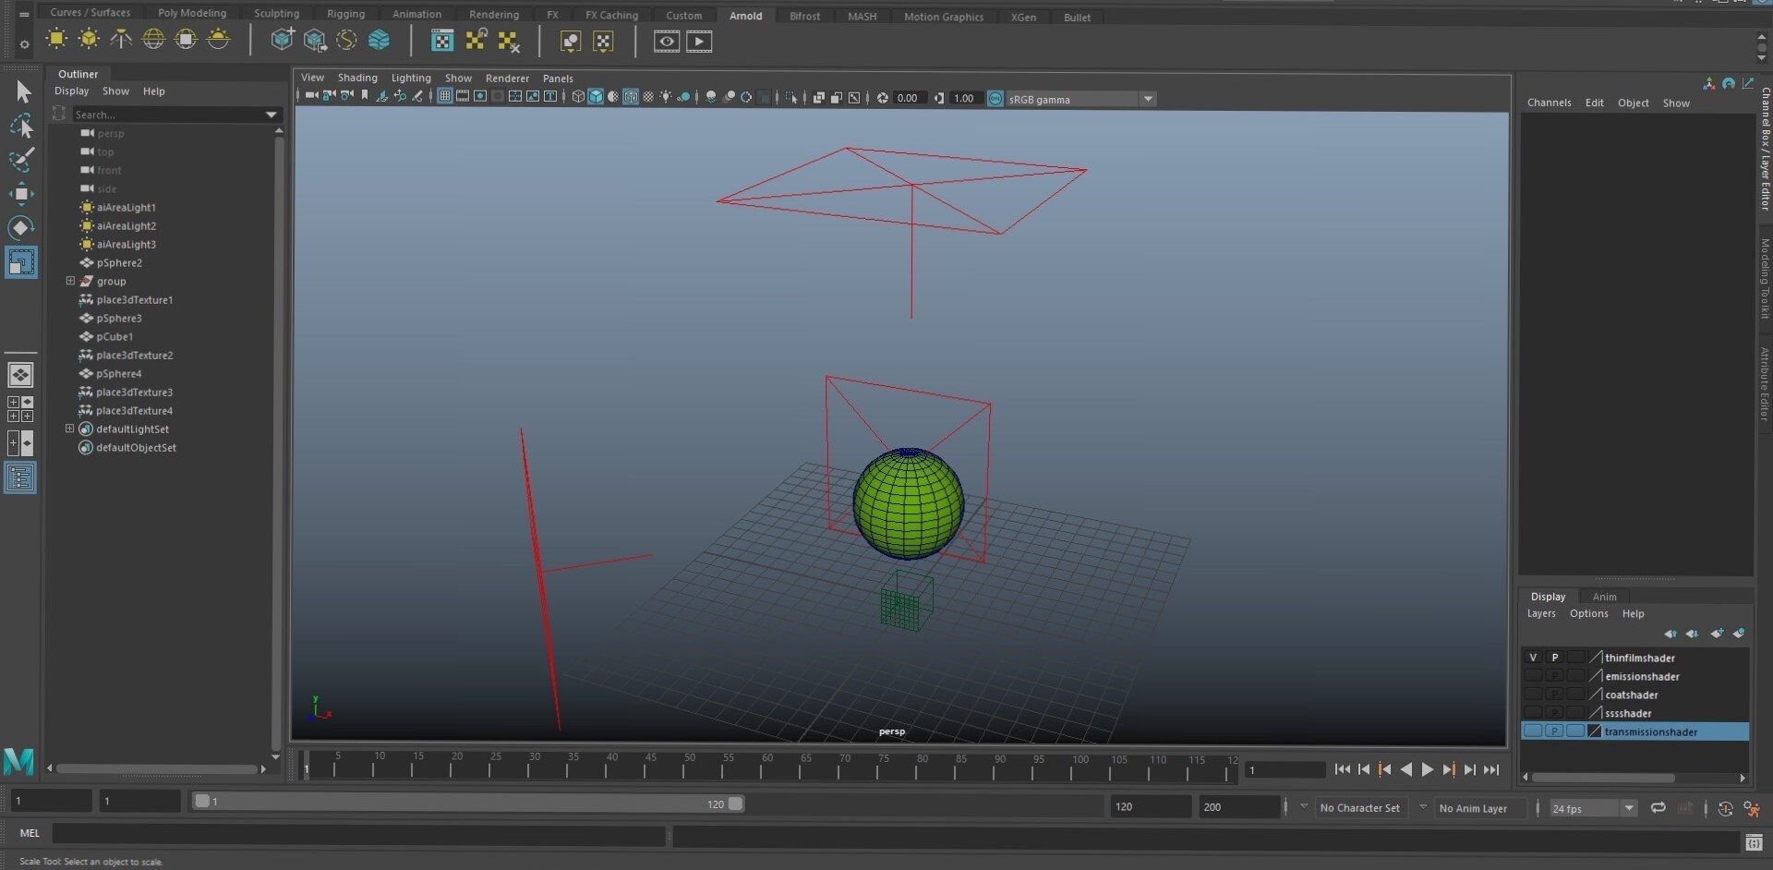Toggle visibility of the thinfilmshader layer
This screenshot has width=1773, height=870.
click(x=1533, y=658)
